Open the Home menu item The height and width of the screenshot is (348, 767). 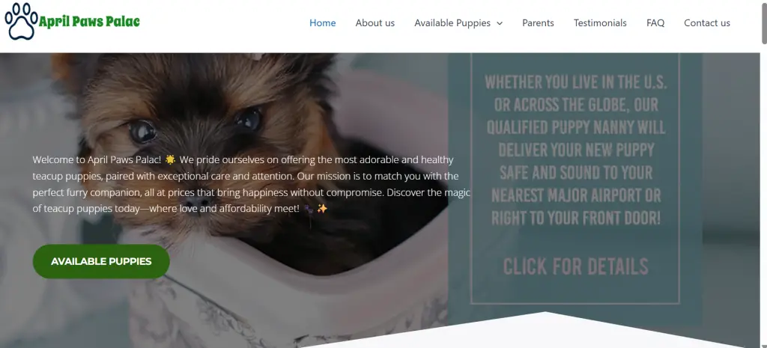(322, 23)
